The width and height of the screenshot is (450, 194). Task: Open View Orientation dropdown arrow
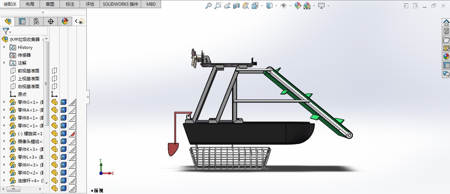[262, 6]
